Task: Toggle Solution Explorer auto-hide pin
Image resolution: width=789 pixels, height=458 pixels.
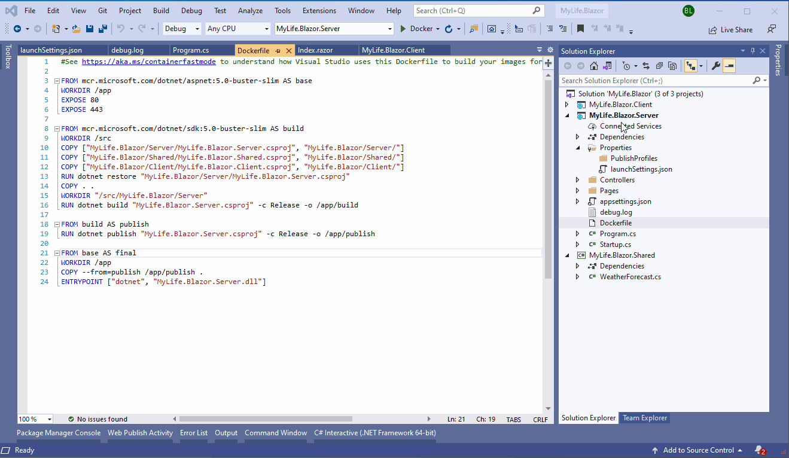Action: coord(753,51)
